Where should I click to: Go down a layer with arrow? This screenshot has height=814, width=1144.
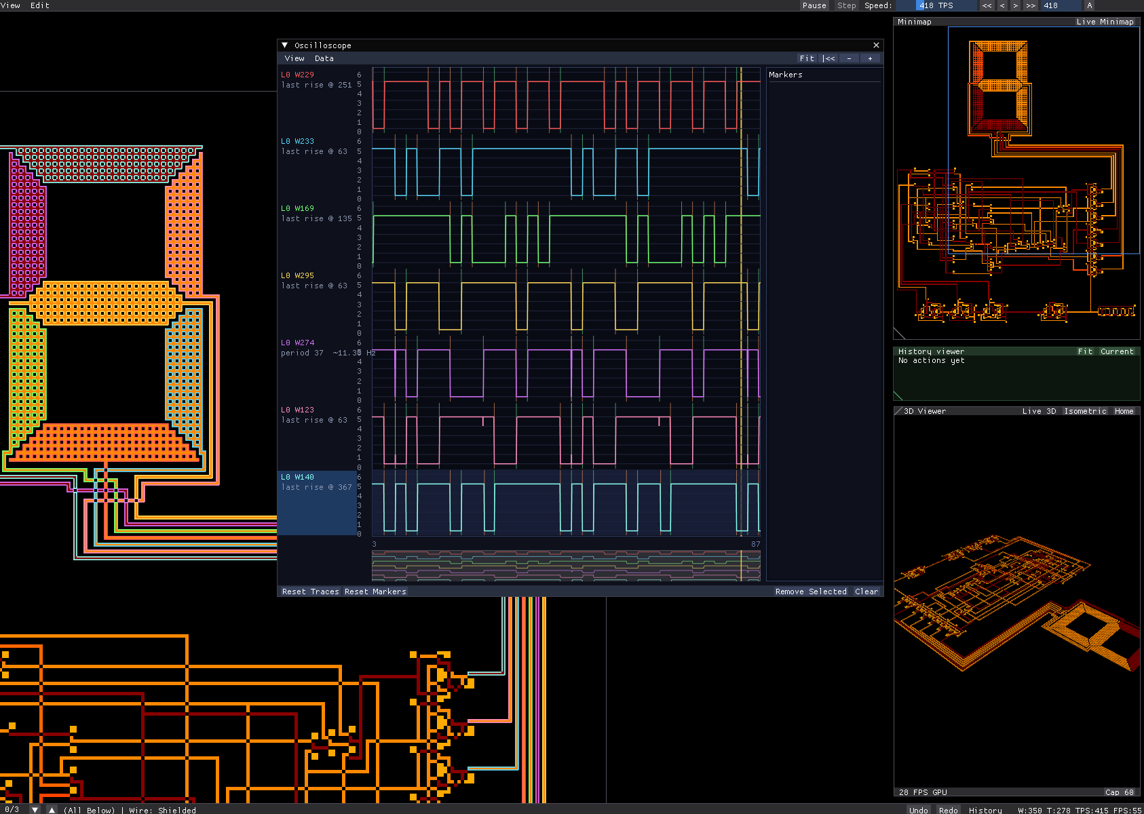tap(35, 809)
